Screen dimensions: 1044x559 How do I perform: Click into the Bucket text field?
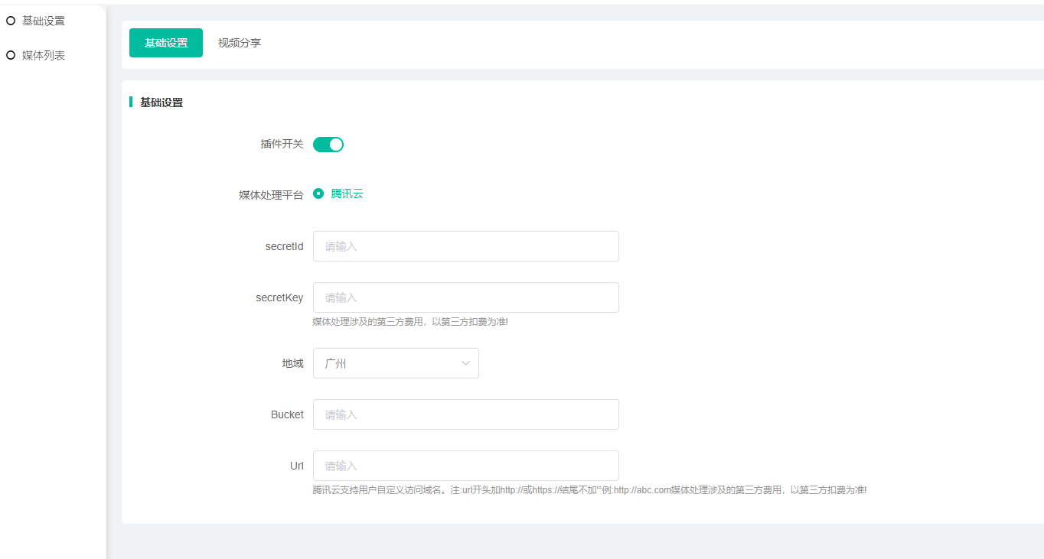click(465, 414)
